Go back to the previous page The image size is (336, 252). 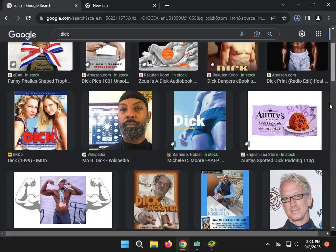point(7,18)
